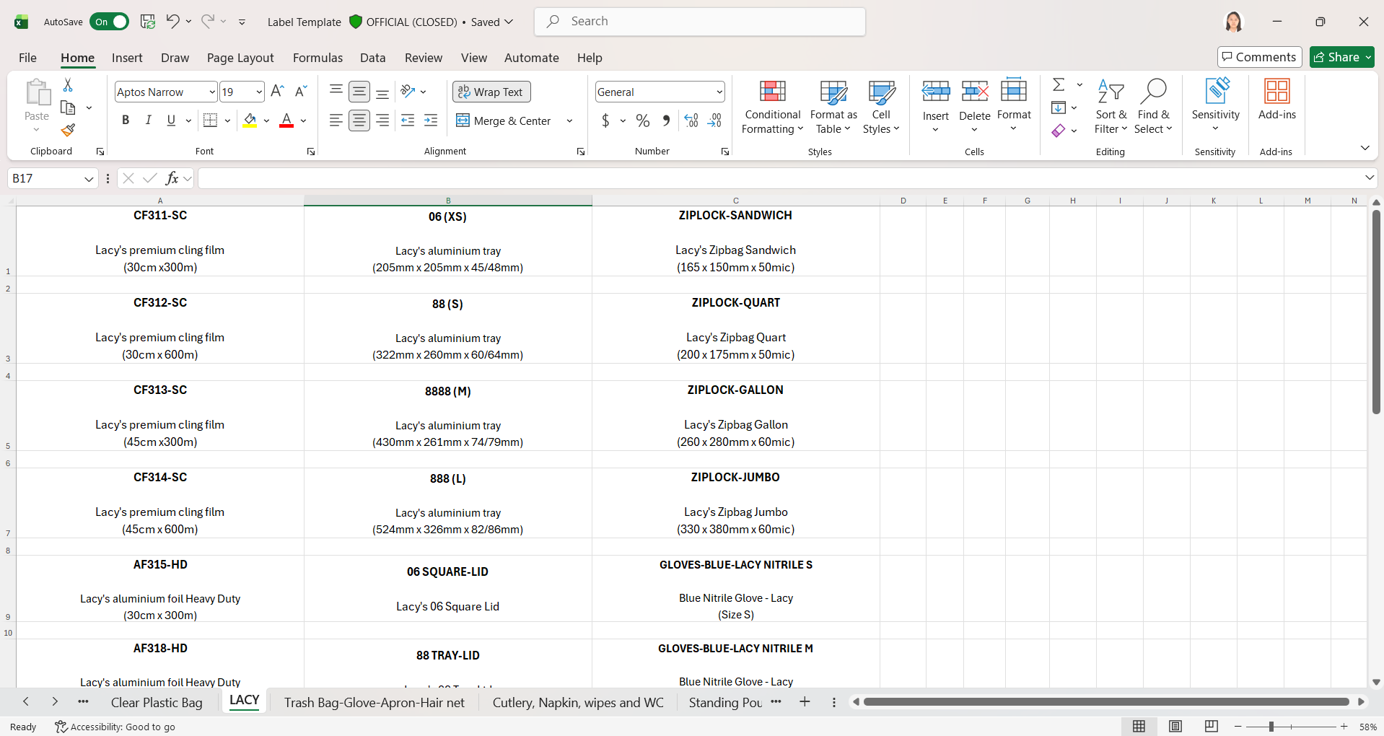Click the Search box in title bar
1384x736 pixels.
700,22
